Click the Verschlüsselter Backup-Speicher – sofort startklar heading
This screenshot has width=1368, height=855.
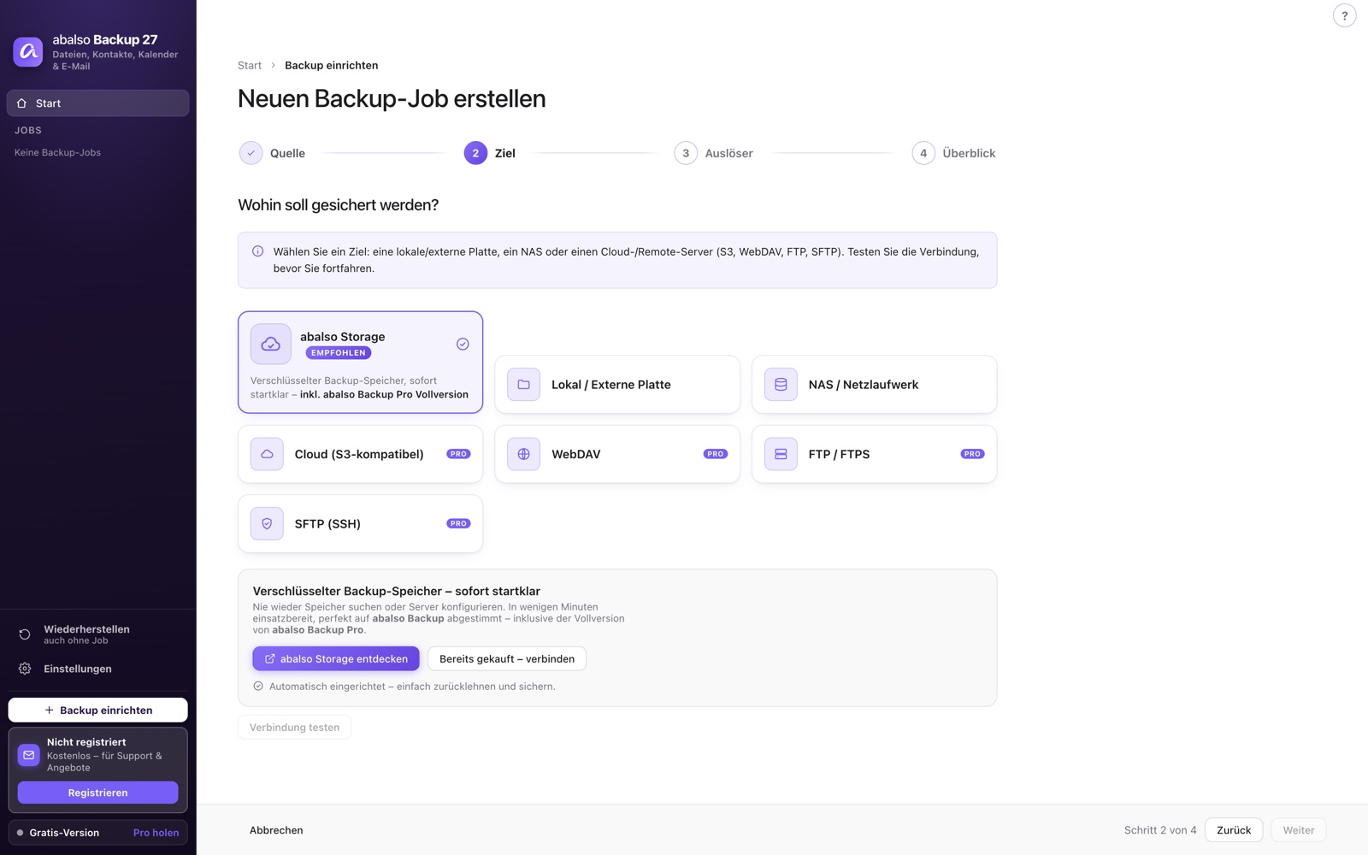[397, 591]
